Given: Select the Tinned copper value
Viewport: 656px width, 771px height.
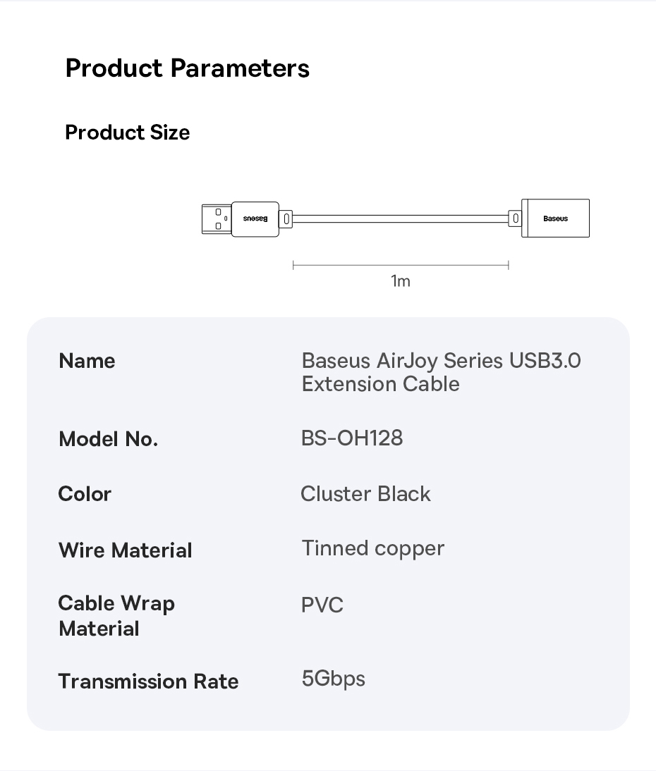Looking at the screenshot, I should [x=372, y=548].
